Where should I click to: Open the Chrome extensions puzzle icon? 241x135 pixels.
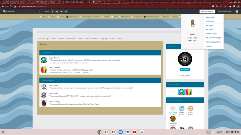pos(230,6)
